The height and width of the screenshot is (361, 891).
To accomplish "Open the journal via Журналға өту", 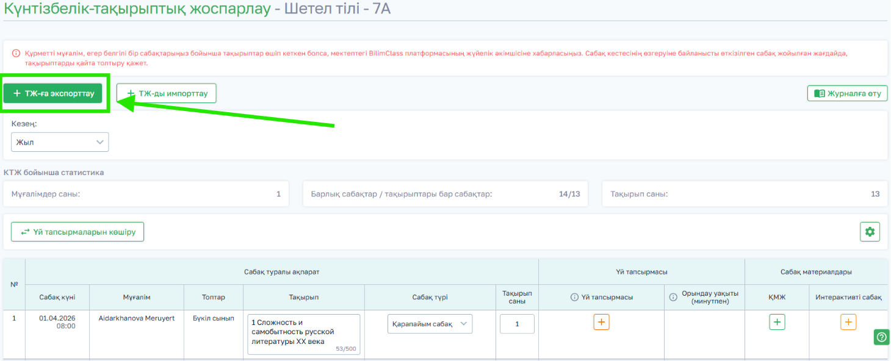I will click(847, 93).
